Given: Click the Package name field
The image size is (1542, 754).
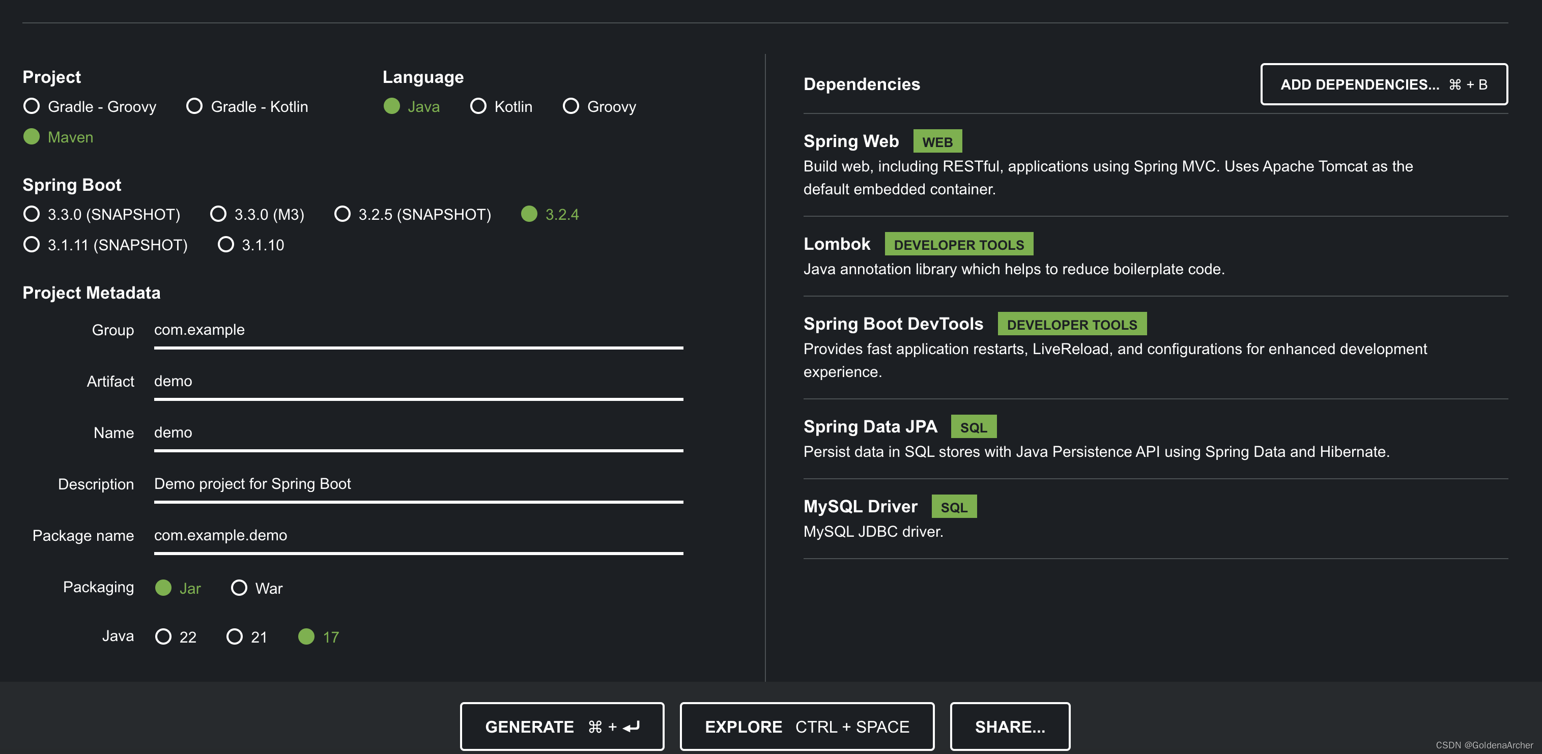Looking at the screenshot, I should (418, 535).
